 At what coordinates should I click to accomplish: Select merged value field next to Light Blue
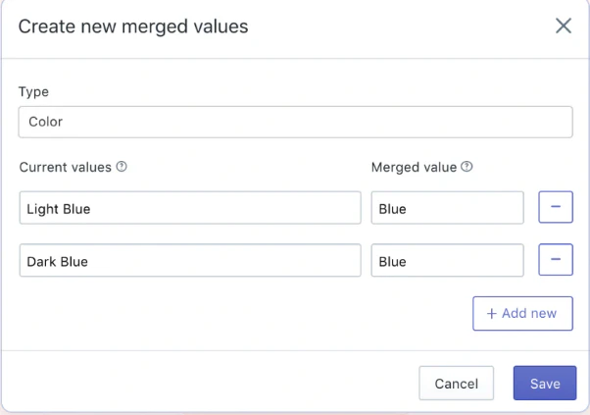coord(447,208)
